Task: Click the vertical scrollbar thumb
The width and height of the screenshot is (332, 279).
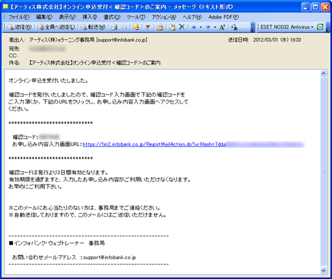Action: [x=323, y=171]
